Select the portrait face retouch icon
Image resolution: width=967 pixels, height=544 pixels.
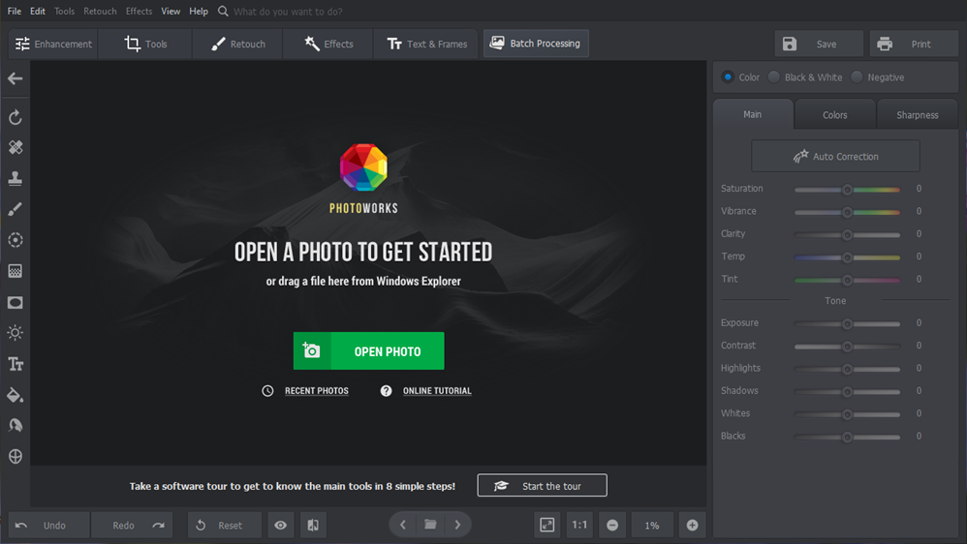point(16,425)
